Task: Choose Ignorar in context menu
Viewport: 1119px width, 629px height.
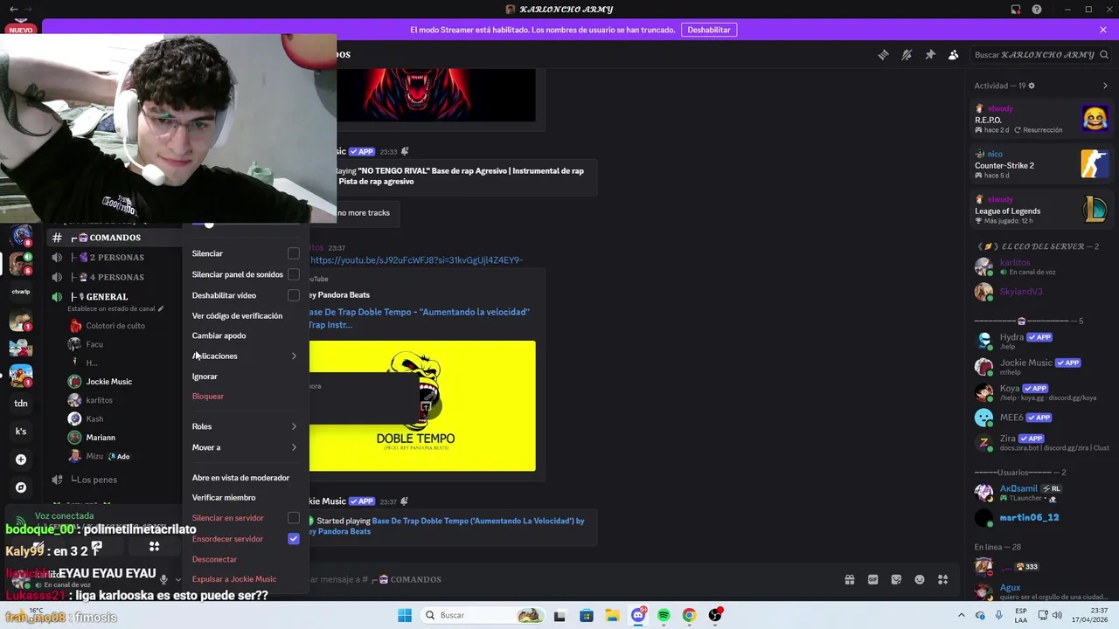Action: (x=245, y=377)
